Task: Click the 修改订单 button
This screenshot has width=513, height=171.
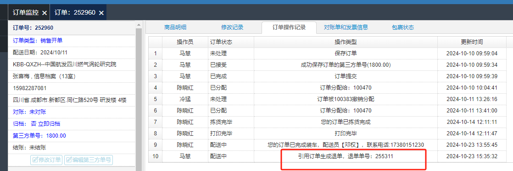Action: tap(46, 160)
